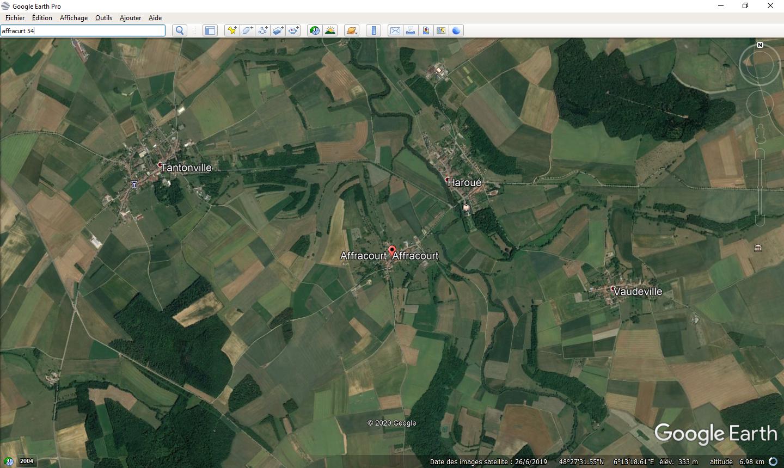Record a tour with camera icon
The height and width of the screenshot is (468, 784).
click(x=293, y=30)
